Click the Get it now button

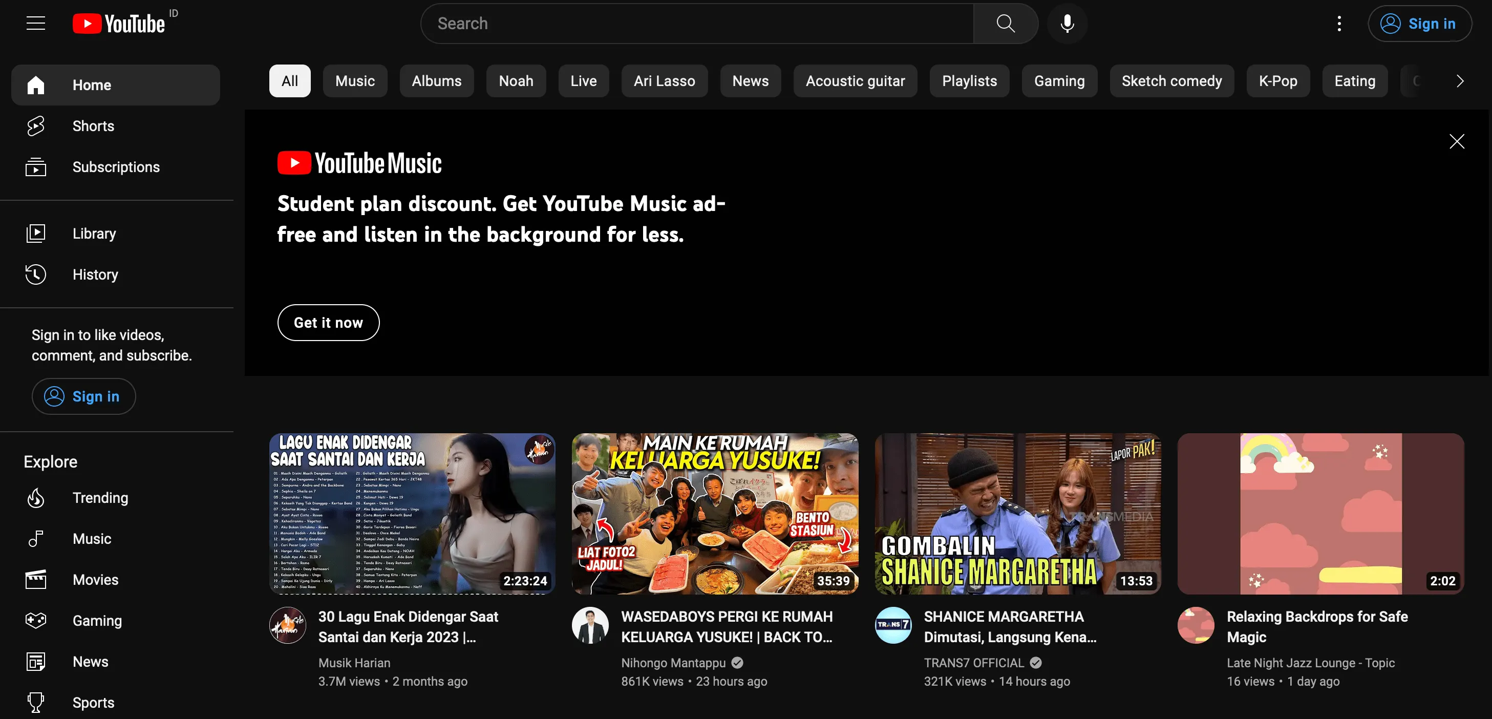click(x=328, y=323)
